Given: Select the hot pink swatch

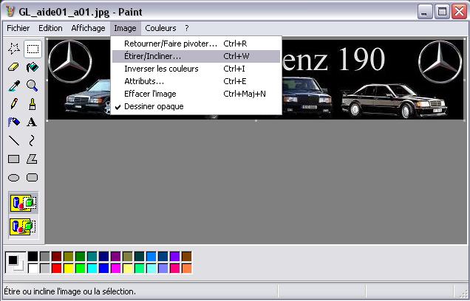Looking at the screenshot, I should [x=174, y=269].
